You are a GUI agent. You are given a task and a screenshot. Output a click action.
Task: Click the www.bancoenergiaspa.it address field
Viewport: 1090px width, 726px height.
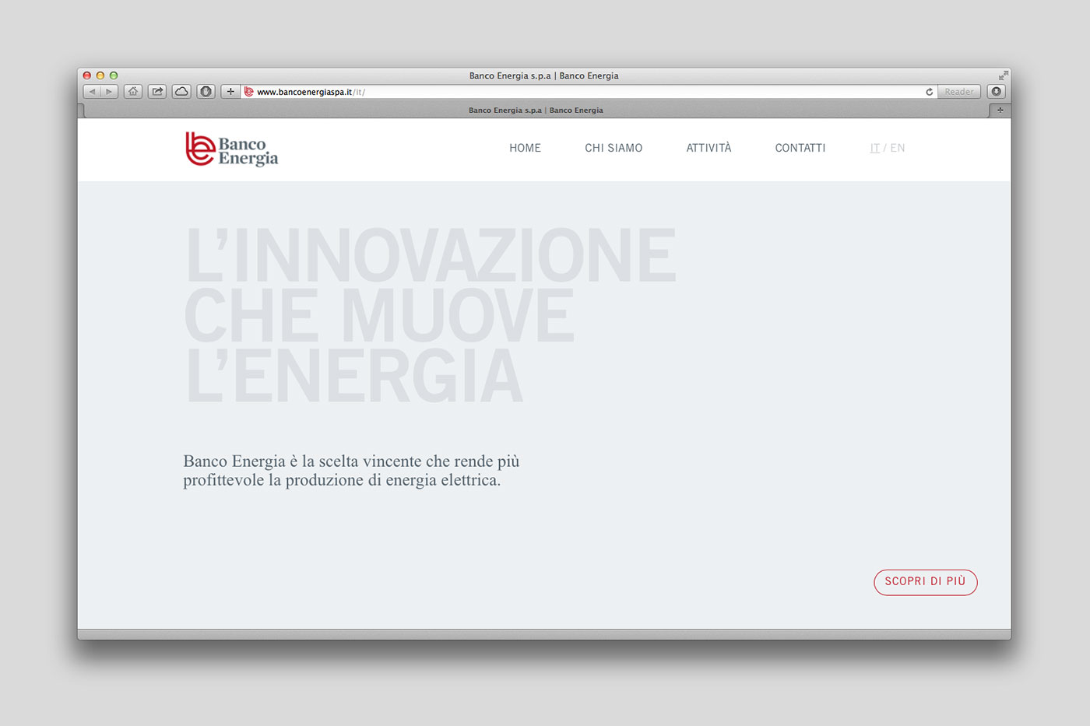[x=588, y=92]
